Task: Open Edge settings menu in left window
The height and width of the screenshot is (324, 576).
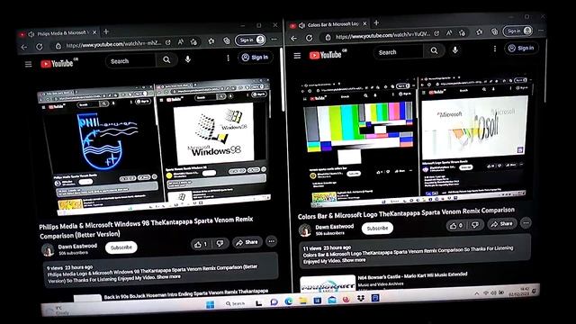Action: coord(274,39)
